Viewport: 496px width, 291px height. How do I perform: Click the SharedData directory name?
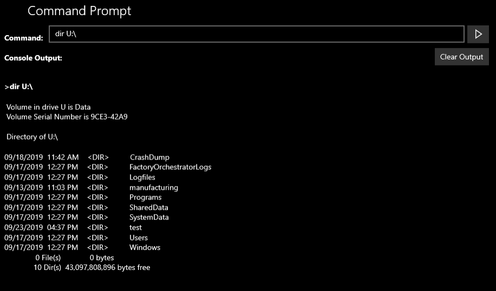[x=148, y=208]
